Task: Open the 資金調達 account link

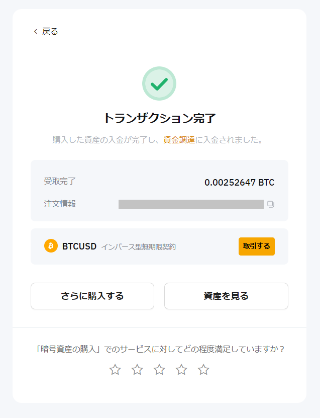Action: tap(179, 140)
